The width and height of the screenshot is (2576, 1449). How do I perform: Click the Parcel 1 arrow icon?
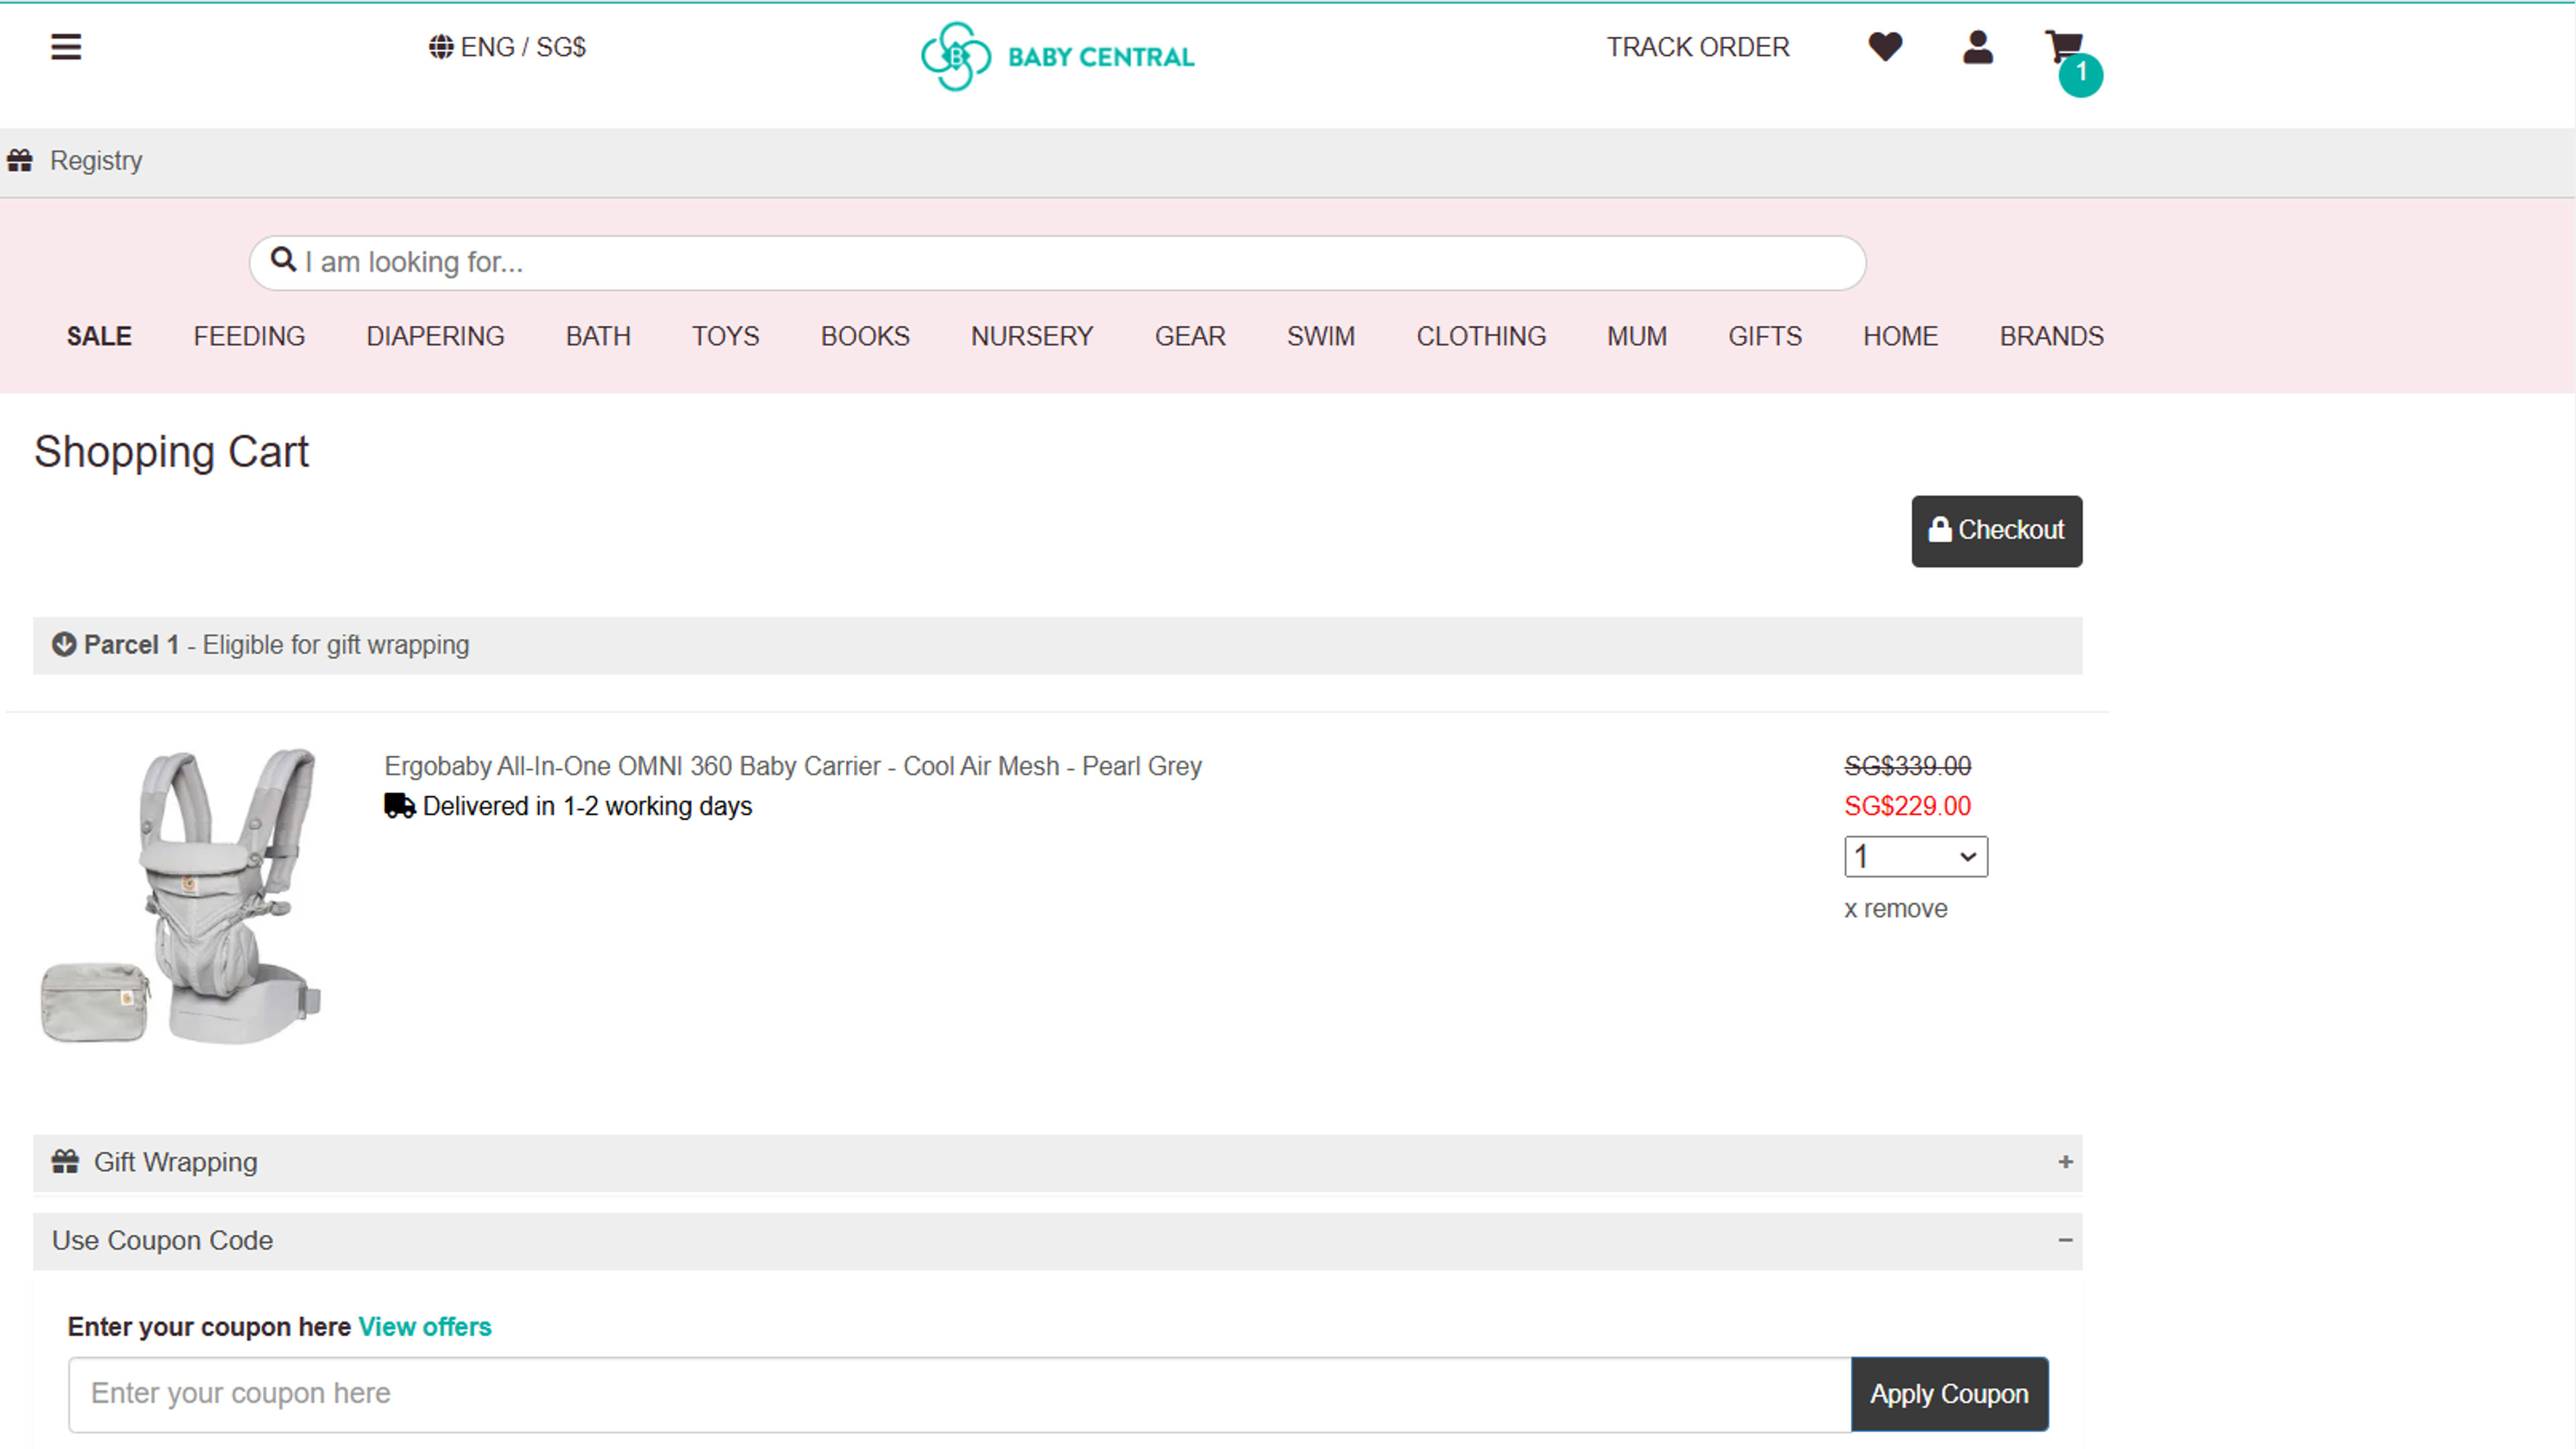pyautogui.click(x=64, y=645)
